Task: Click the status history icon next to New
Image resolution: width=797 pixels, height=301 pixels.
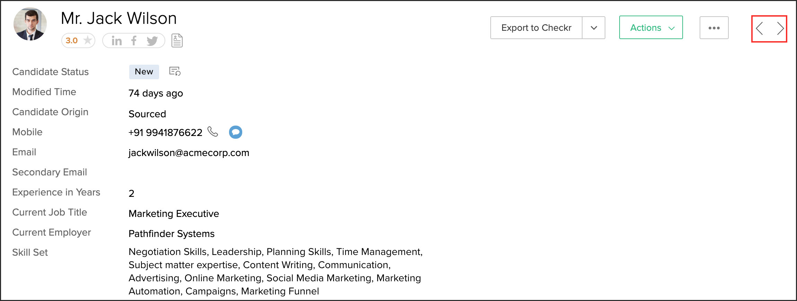Action: 175,71
